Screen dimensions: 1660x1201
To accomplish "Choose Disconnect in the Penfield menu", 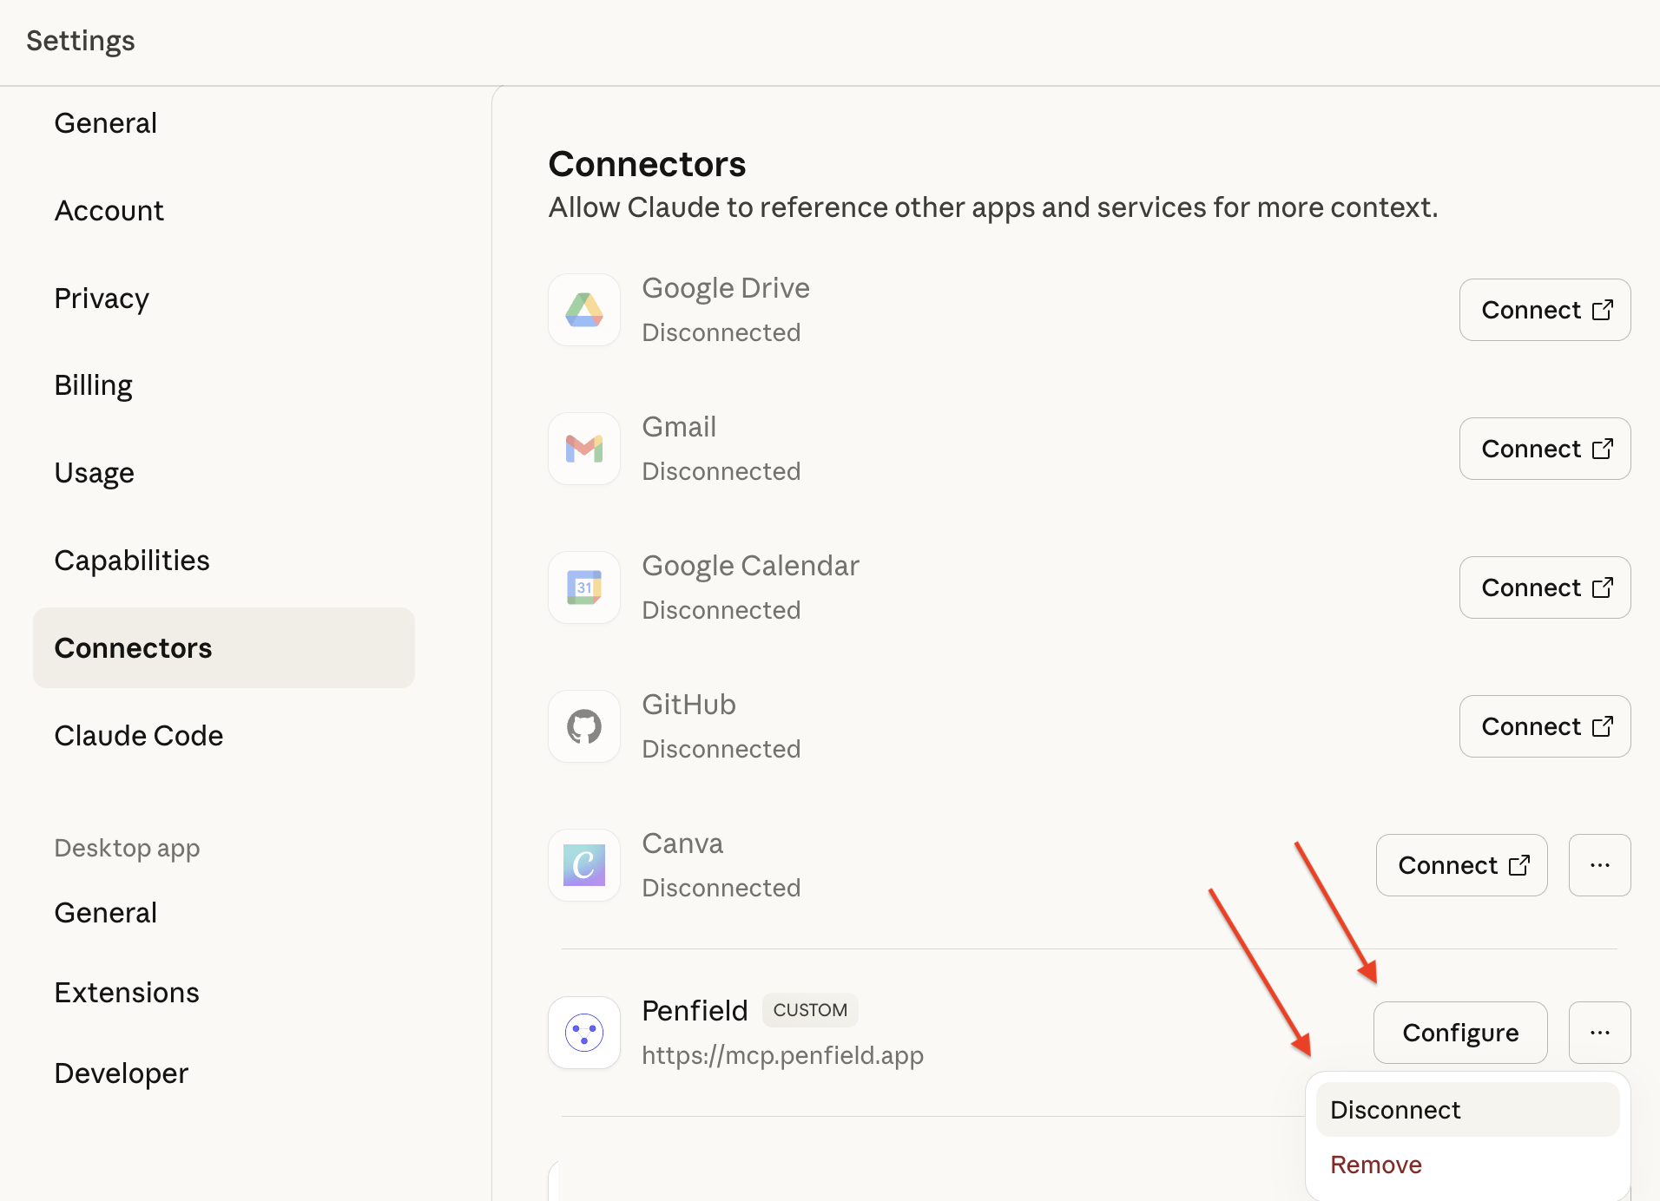I will pyautogui.click(x=1467, y=1110).
